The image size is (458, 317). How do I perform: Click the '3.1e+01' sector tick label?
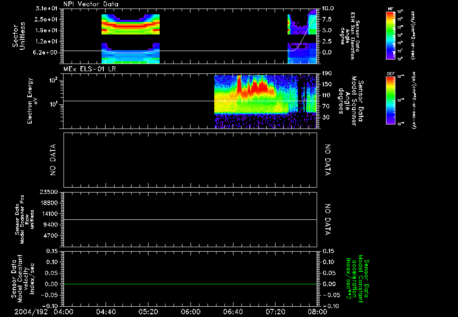(47, 9)
